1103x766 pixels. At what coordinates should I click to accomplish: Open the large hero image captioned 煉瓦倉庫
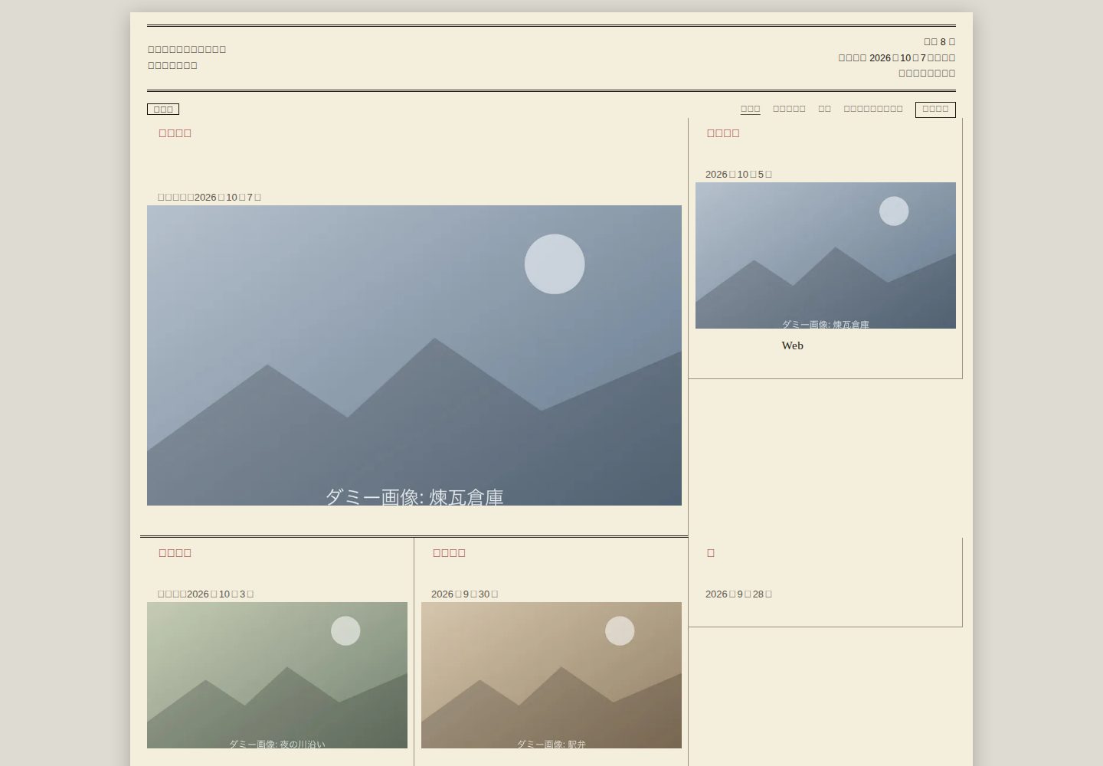(x=414, y=355)
